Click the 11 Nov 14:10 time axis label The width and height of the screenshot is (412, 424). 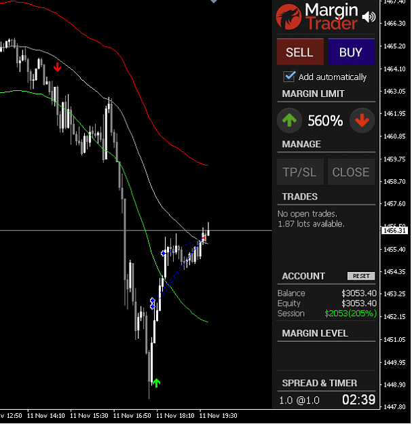coord(46,416)
